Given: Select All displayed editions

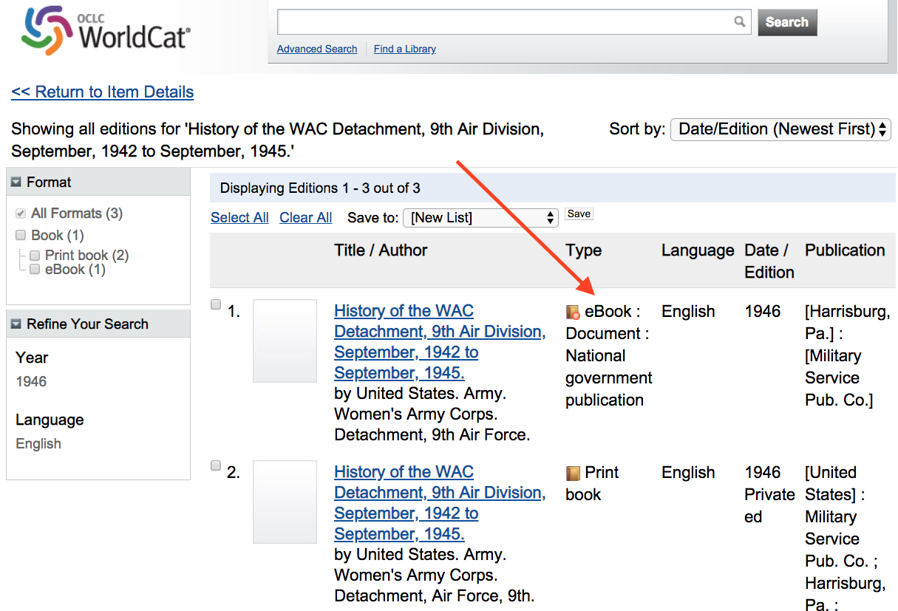Looking at the screenshot, I should click(x=239, y=217).
